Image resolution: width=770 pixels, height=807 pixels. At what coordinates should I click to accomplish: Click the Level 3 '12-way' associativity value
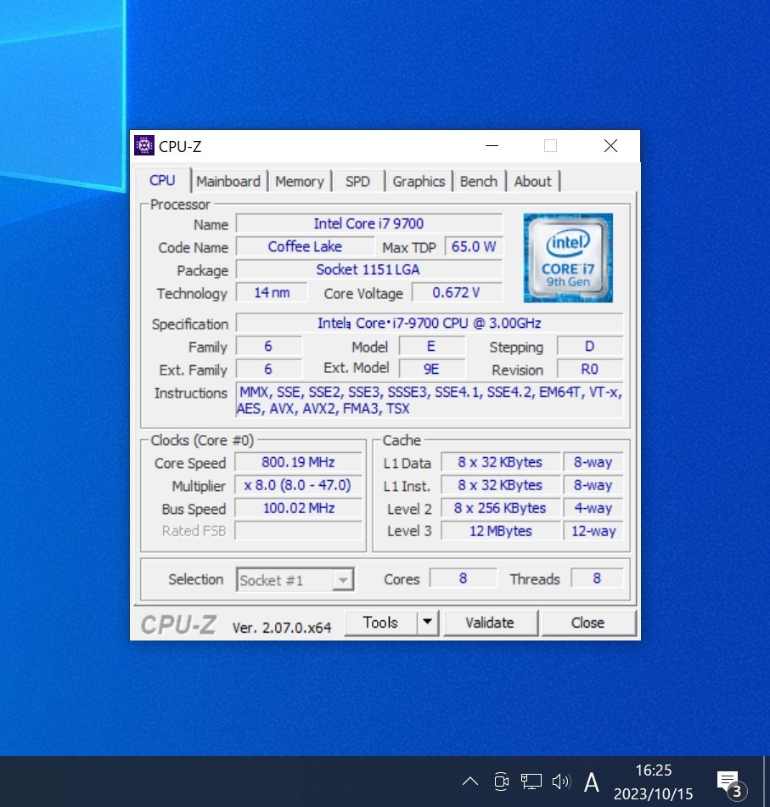(x=593, y=531)
